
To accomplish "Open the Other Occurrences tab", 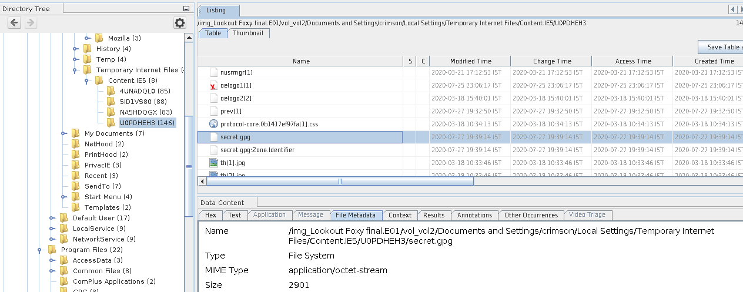I will (x=531, y=215).
